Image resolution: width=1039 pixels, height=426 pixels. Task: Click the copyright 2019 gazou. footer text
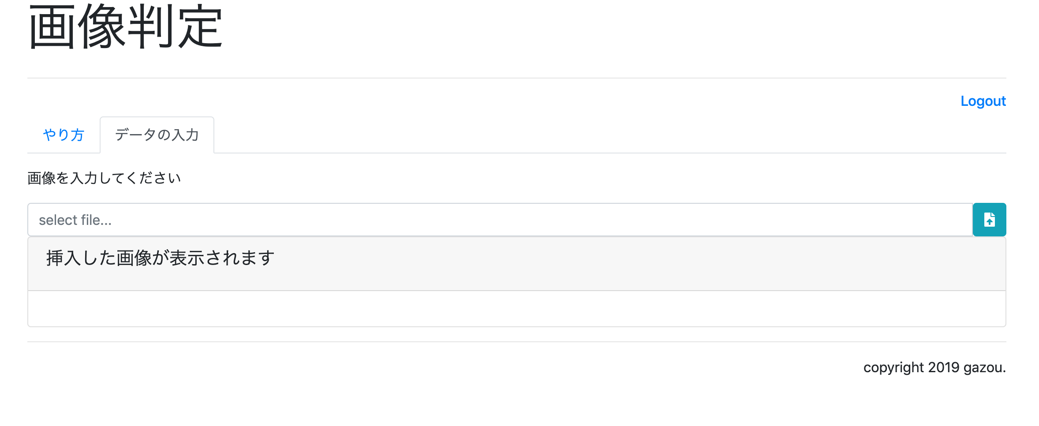[x=934, y=367]
